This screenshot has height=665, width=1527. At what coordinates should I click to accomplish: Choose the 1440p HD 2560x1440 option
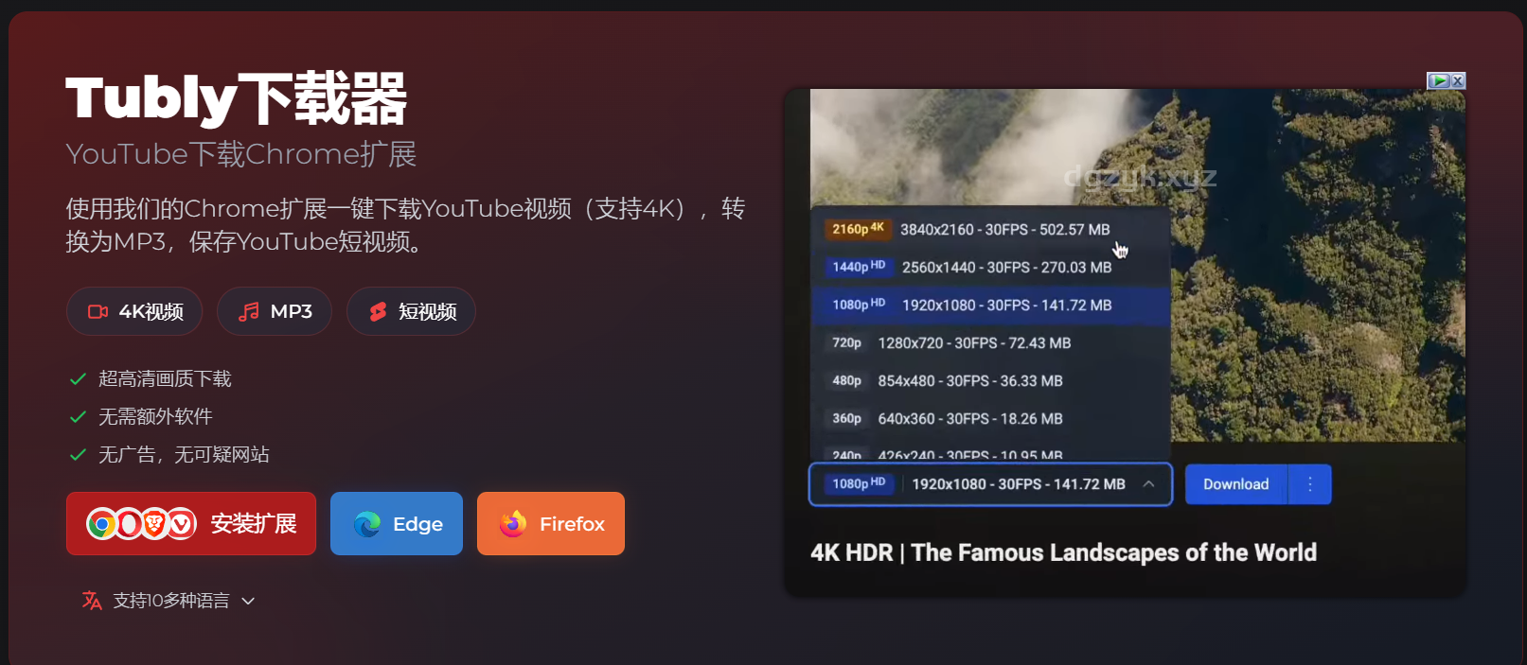tap(991, 267)
